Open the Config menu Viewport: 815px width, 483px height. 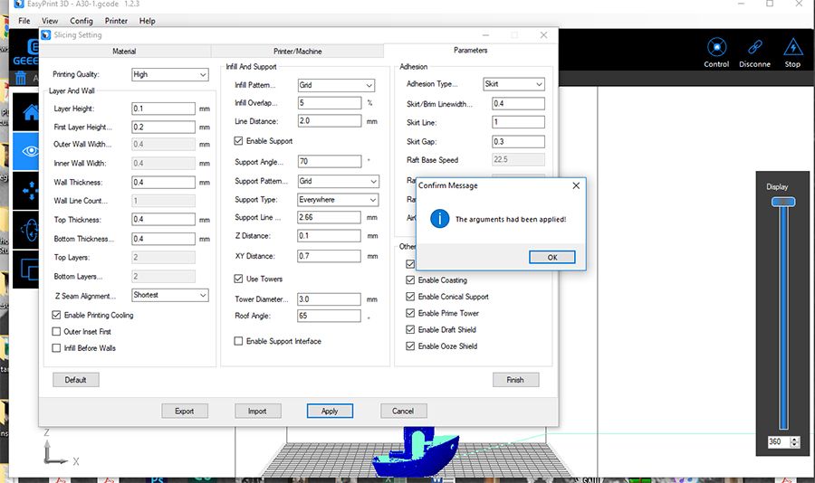click(x=81, y=21)
